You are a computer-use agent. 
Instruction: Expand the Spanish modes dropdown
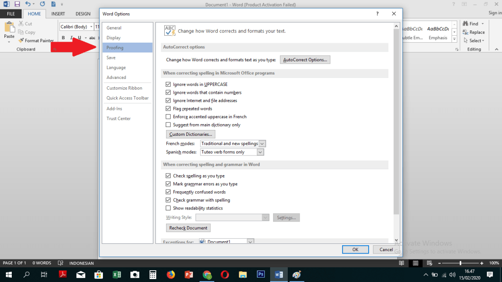click(x=260, y=152)
